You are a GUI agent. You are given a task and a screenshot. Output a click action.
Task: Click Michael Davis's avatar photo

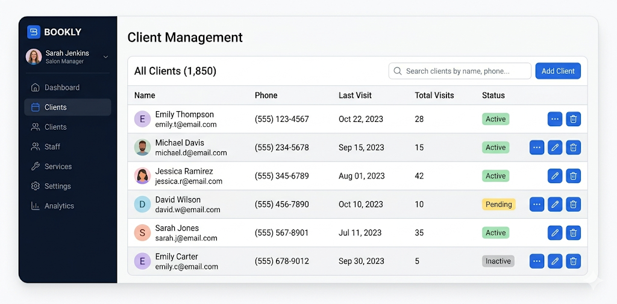tap(142, 147)
